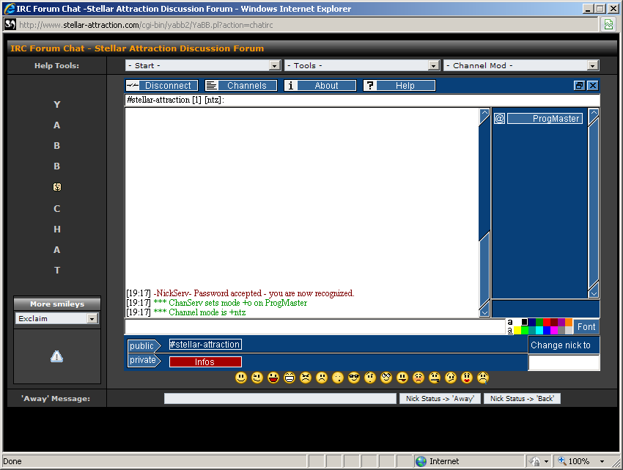623x470 pixels.
Task: Insert the sad frowning smiley
Action: (322, 378)
